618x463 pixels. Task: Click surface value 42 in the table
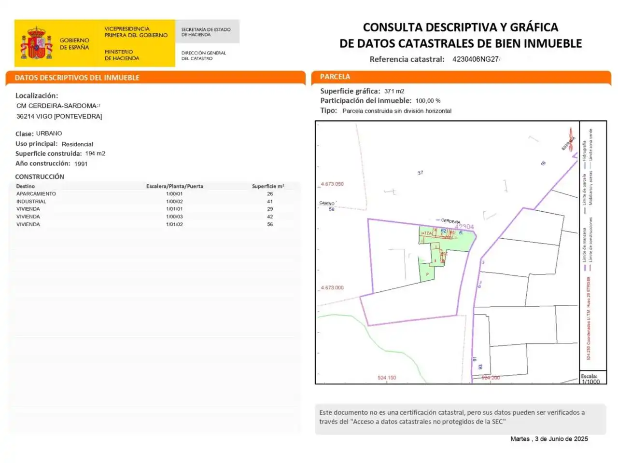tap(270, 217)
